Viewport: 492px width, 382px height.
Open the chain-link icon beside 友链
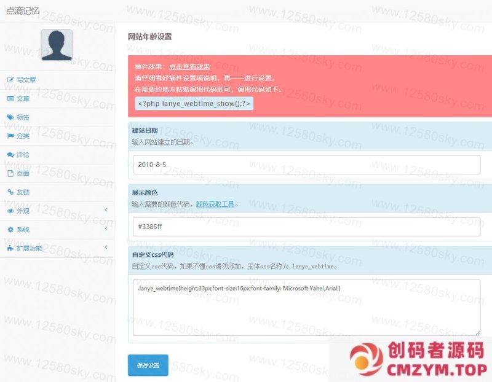pyautogui.click(x=9, y=193)
